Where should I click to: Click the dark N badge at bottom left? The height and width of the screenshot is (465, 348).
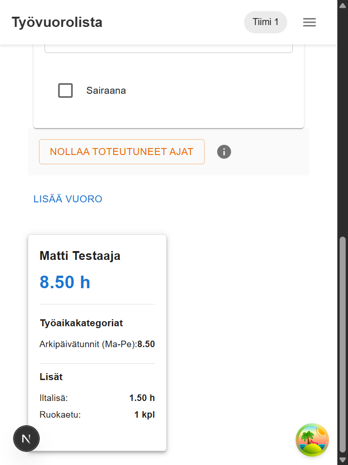pyautogui.click(x=26, y=438)
